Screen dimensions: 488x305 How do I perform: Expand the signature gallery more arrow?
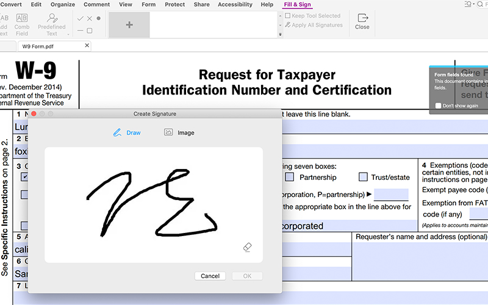(x=280, y=34)
